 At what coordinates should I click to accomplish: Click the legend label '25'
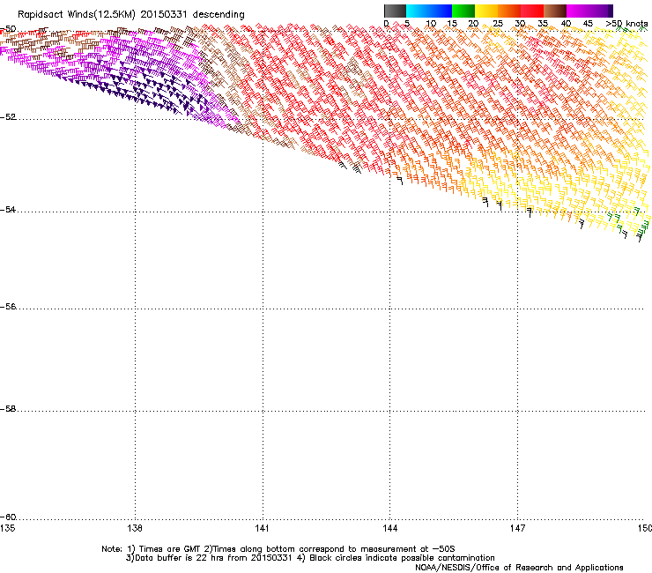pos(498,24)
